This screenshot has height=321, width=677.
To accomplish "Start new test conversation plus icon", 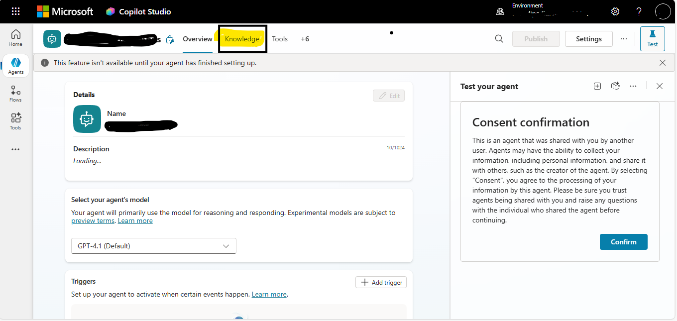I will pyautogui.click(x=597, y=86).
